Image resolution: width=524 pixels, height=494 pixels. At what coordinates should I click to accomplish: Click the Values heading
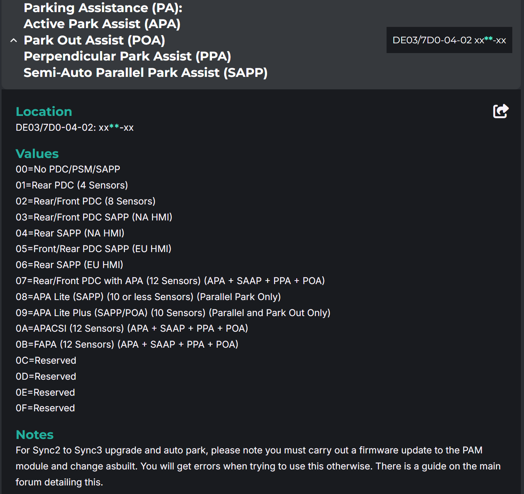point(37,154)
